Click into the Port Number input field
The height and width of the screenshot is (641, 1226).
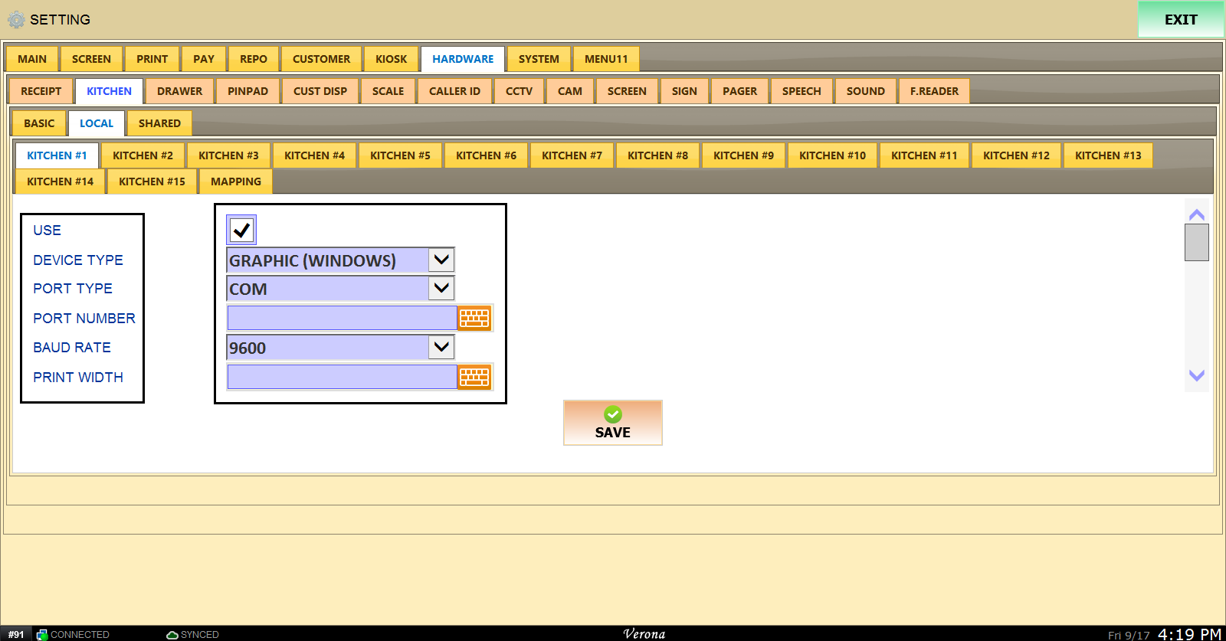click(x=343, y=318)
